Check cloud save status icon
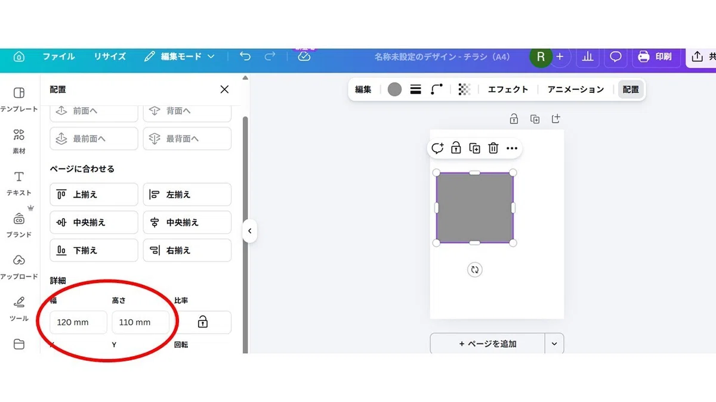716x402 pixels. 304,57
